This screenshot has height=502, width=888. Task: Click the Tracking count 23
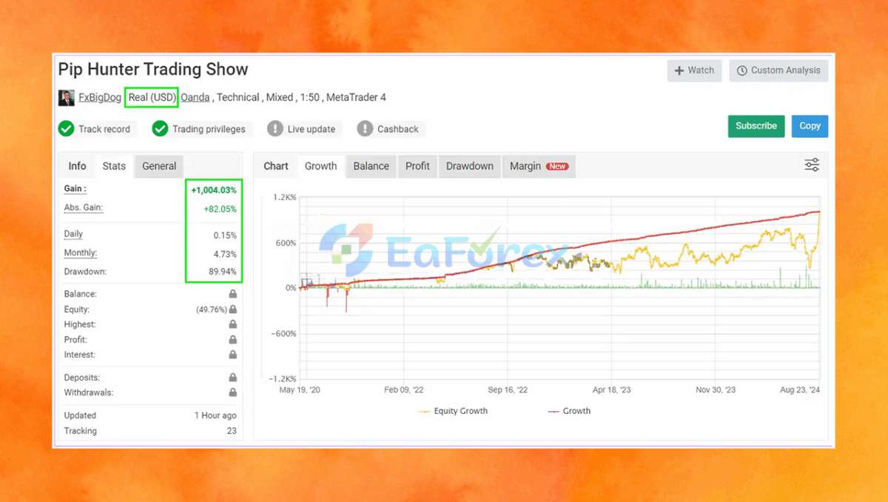232,431
